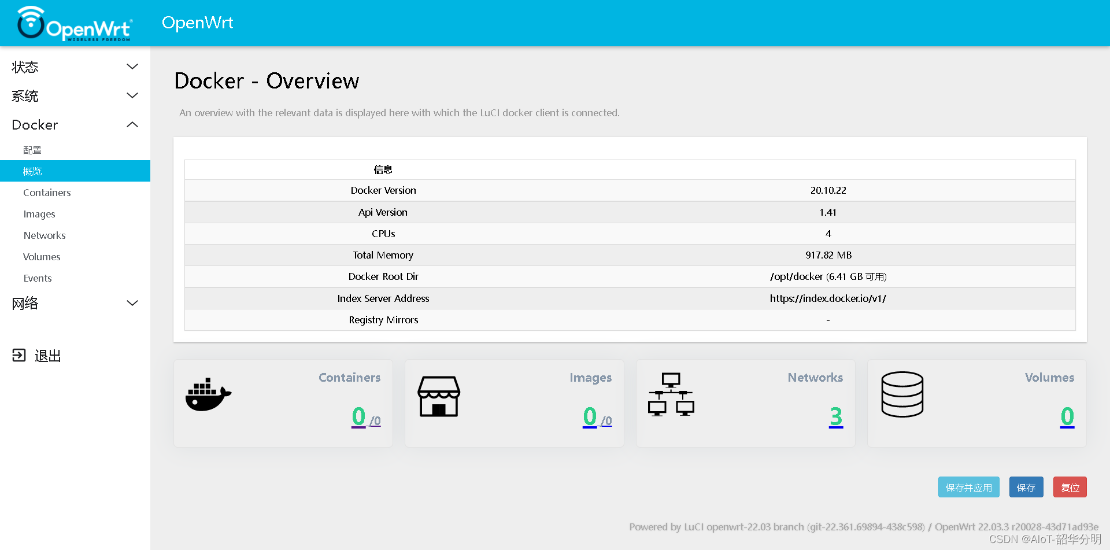Click 退出 to log out
This screenshot has height=550, width=1110.
48,356
